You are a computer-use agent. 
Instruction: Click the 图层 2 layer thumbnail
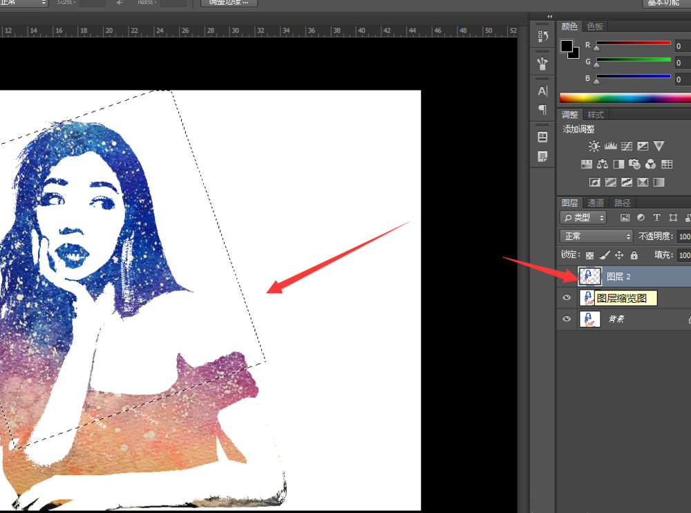coord(590,277)
